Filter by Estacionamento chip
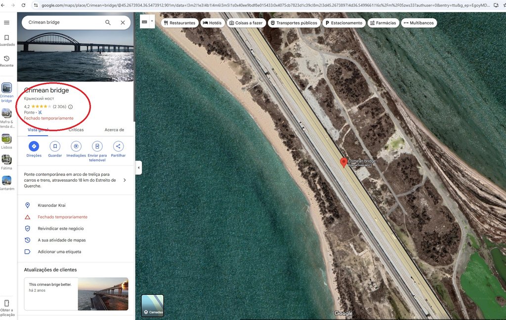This screenshot has width=506, height=320. (344, 23)
